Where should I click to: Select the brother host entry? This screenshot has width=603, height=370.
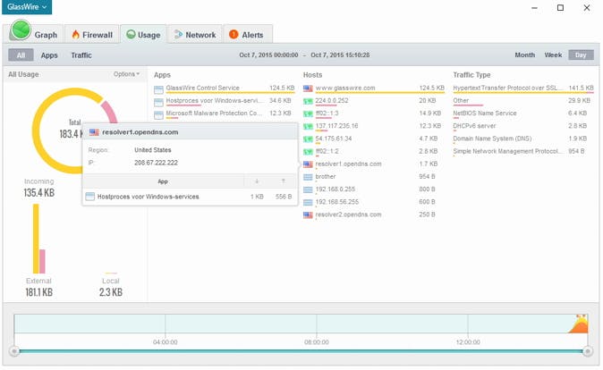pos(373,177)
